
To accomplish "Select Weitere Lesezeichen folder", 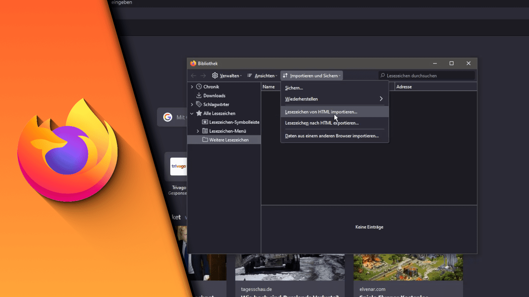I will tap(229, 140).
